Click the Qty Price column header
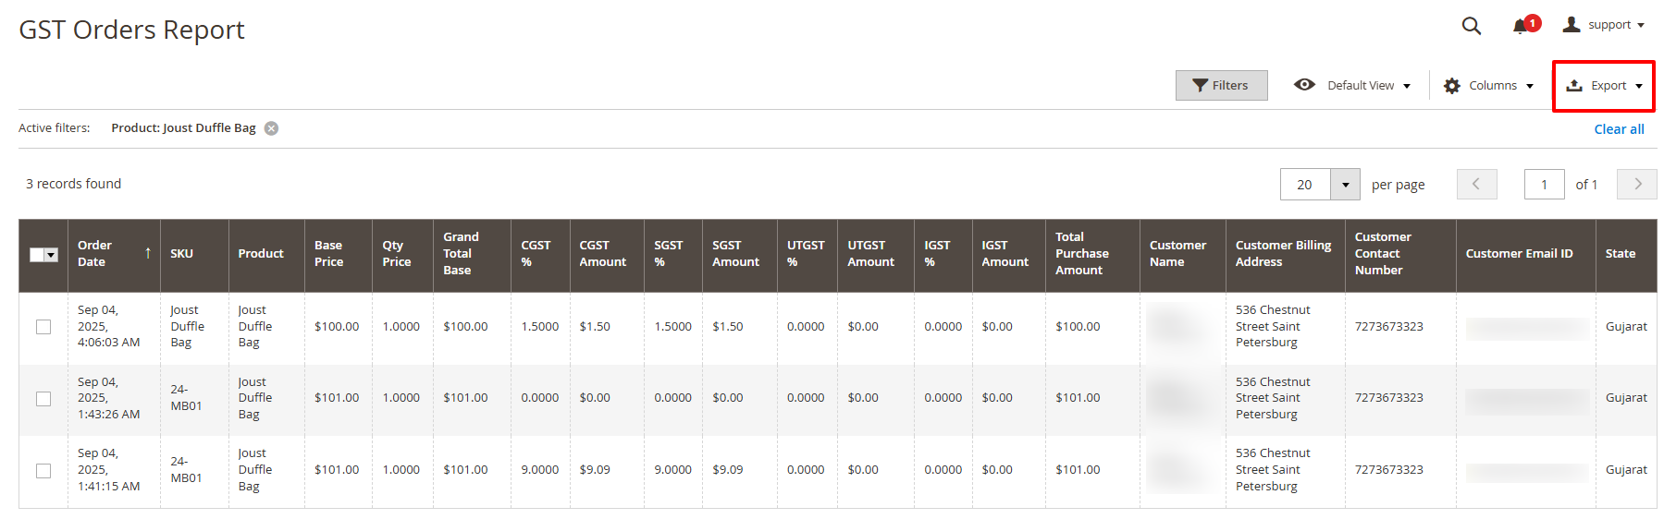Image resolution: width=1664 pixels, height=531 pixels. (402, 254)
